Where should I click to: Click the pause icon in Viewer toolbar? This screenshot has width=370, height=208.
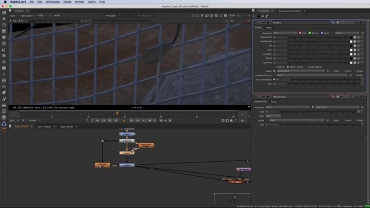[x=225, y=16]
